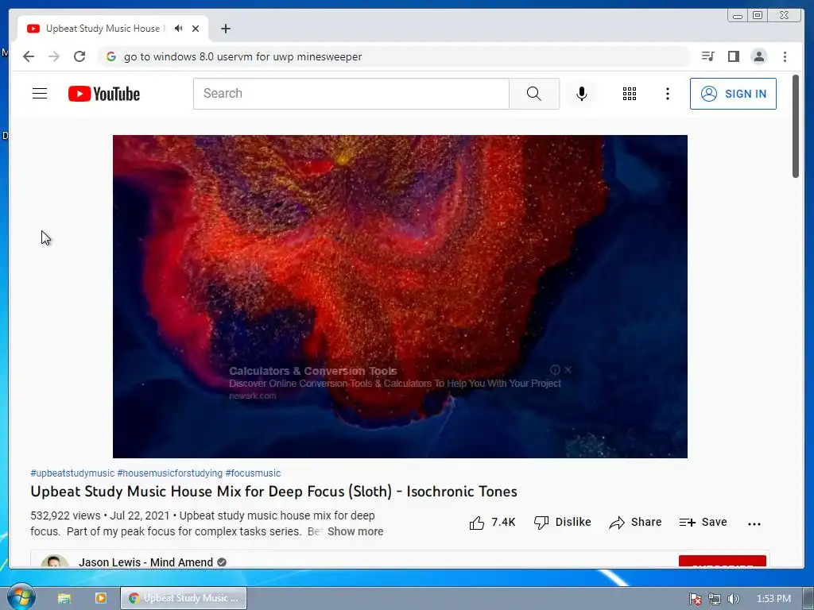This screenshot has height=610, width=814.
Task: Open Windows Explorer from the taskbar
Action: pyautogui.click(x=64, y=598)
